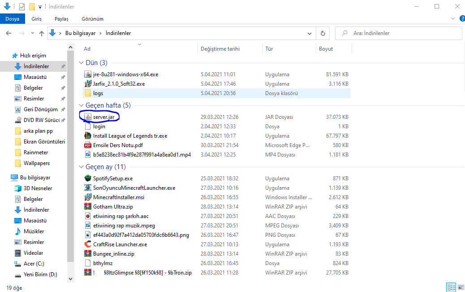465x292 pixels.
Task: Click the Jarfix_2.1.0_Soft32.exe file icon
Action: [x=88, y=84]
